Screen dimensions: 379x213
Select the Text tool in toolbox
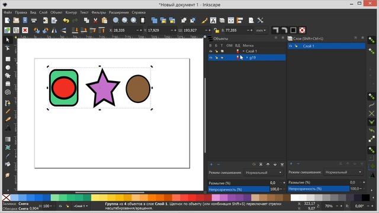[x=8, y=128]
